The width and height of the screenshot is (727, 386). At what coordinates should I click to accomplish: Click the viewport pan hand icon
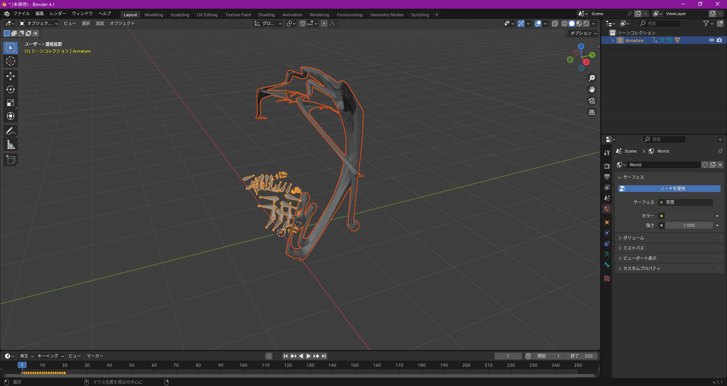point(592,89)
